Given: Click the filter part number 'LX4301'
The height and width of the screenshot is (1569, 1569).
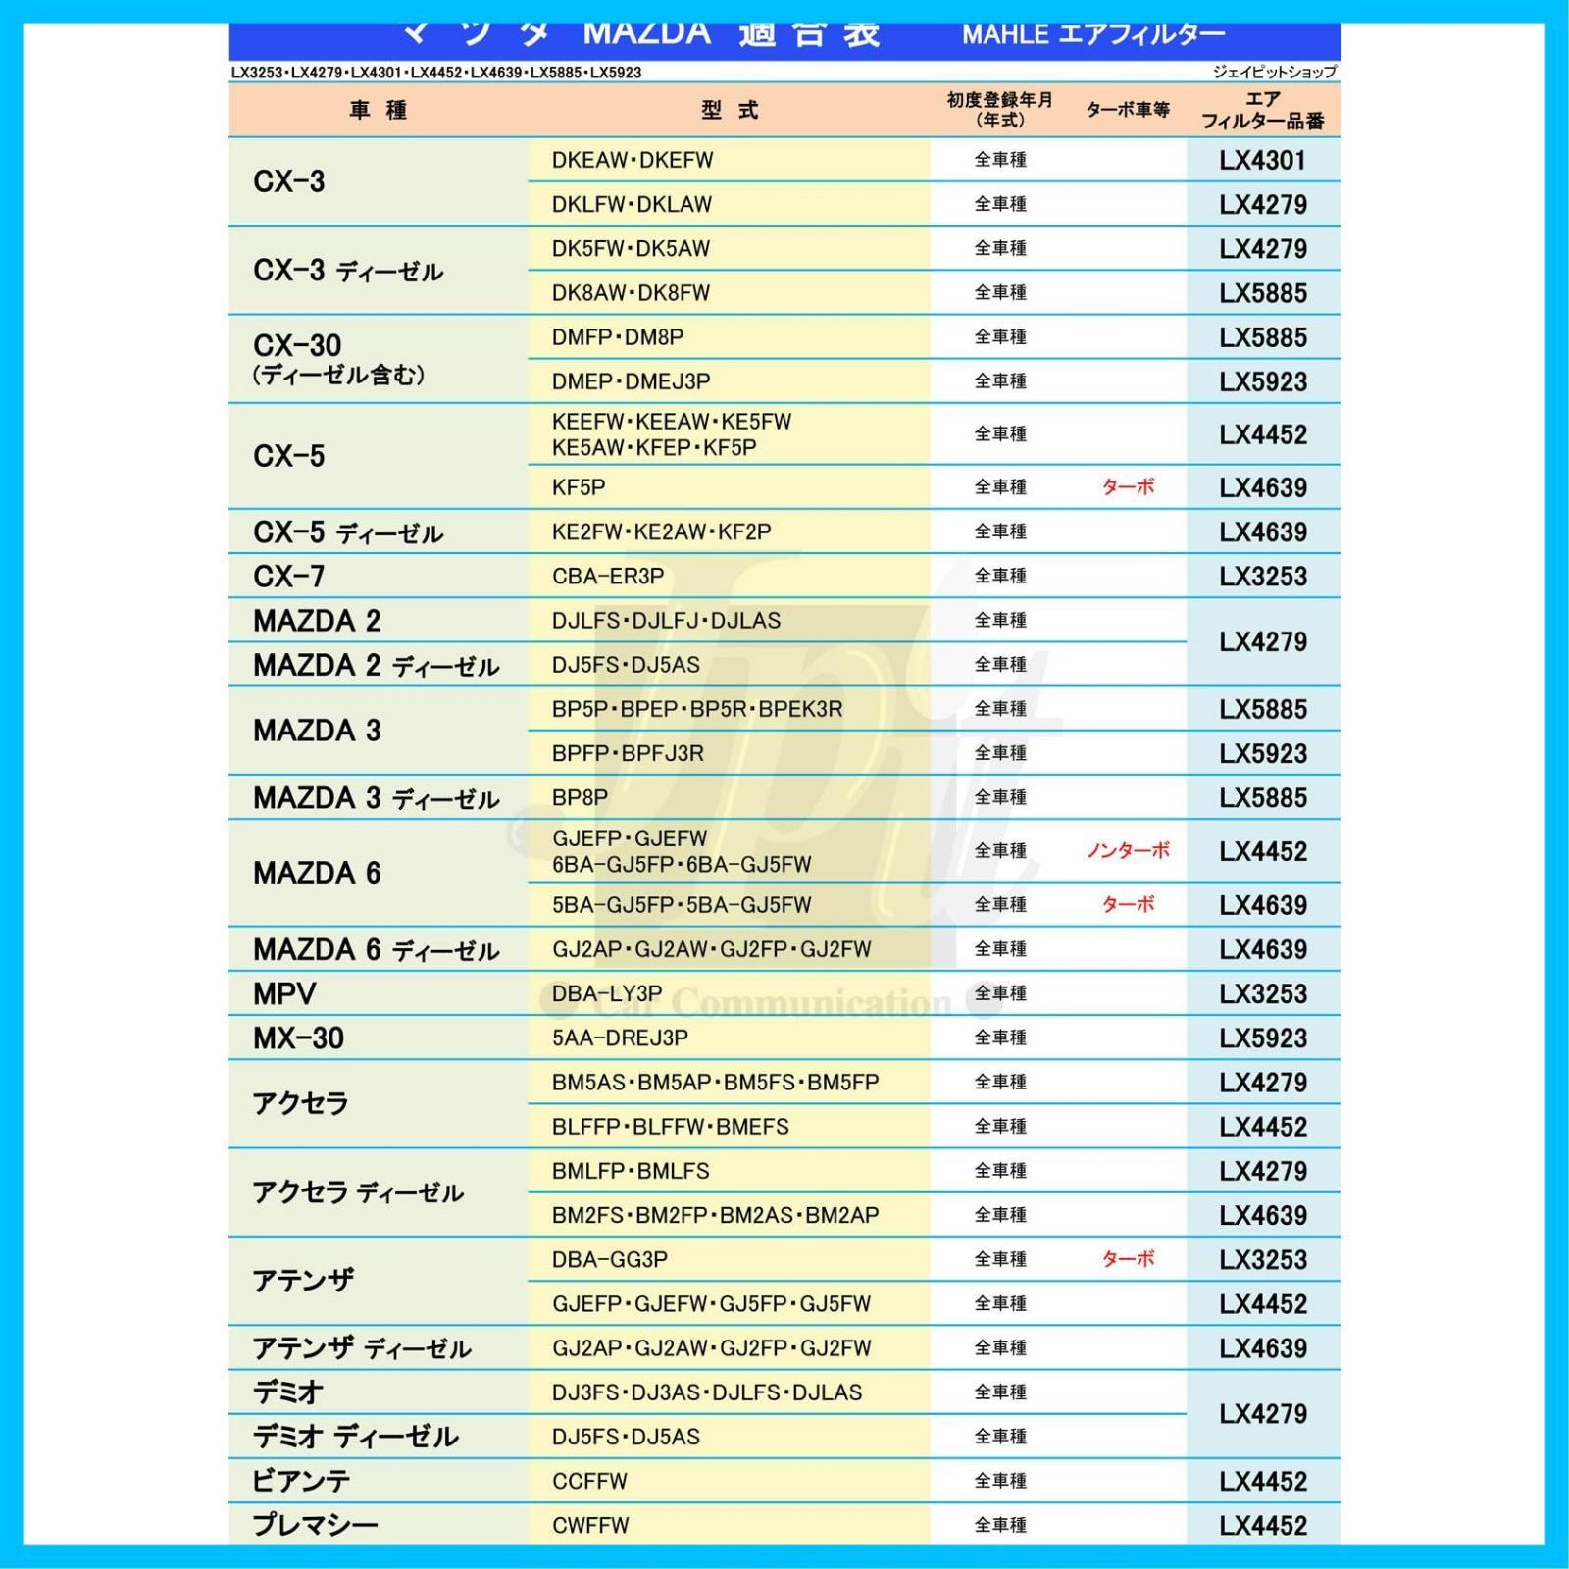Looking at the screenshot, I should [x=1263, y=160].
